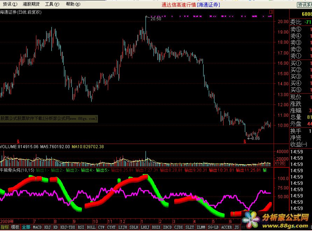Open the 资讯(I) menu
The image size is (312, 231).
point(10,4)
